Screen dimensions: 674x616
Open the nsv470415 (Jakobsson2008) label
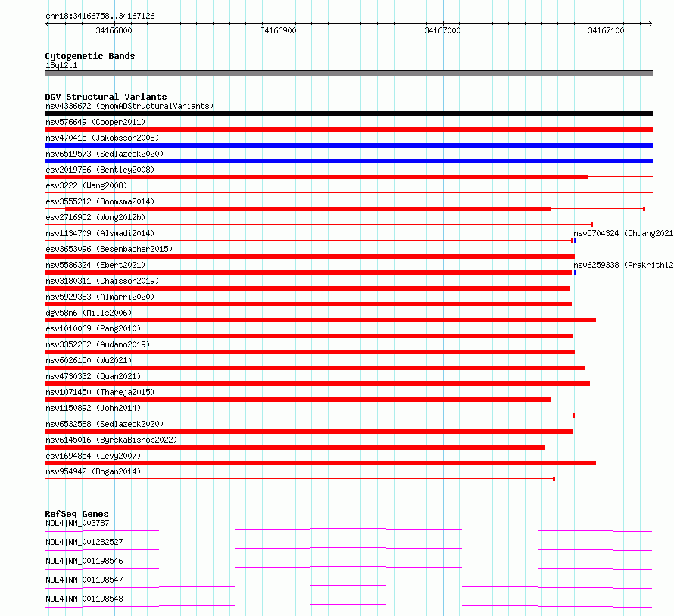click(x=102, y=138)
